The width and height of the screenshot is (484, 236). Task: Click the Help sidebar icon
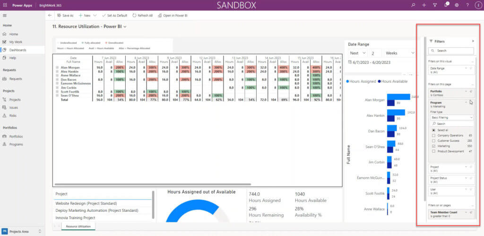point(4,58)
